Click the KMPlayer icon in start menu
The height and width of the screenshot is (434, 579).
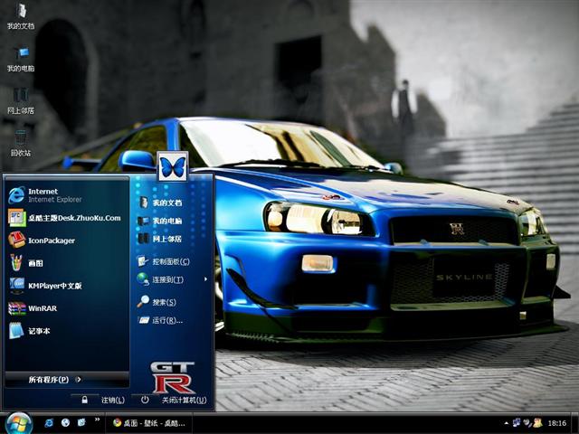(17, 286)
